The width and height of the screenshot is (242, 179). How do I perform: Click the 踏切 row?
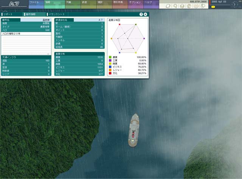click(x=79, y=34)
